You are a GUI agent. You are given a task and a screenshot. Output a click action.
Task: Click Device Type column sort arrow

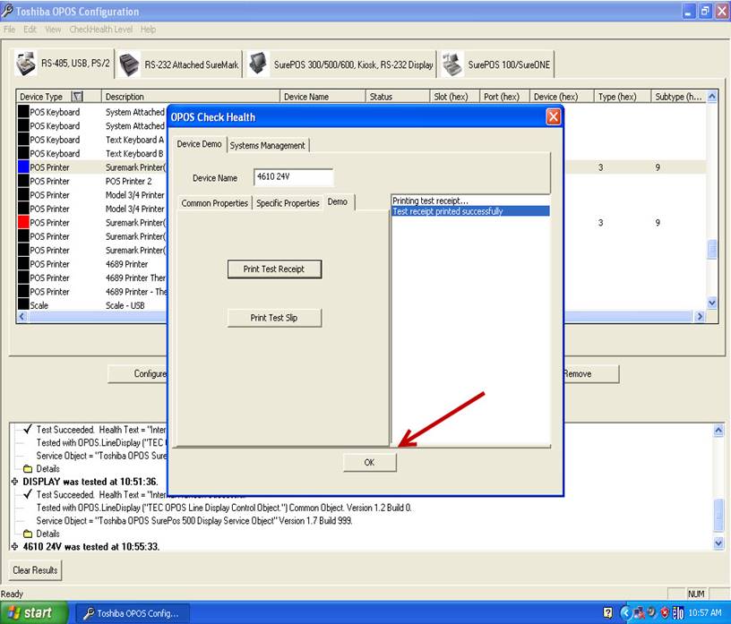77,97
